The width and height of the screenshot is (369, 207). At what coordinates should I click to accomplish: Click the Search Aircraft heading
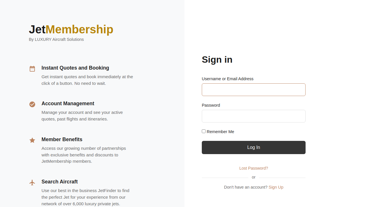(60, 182)
